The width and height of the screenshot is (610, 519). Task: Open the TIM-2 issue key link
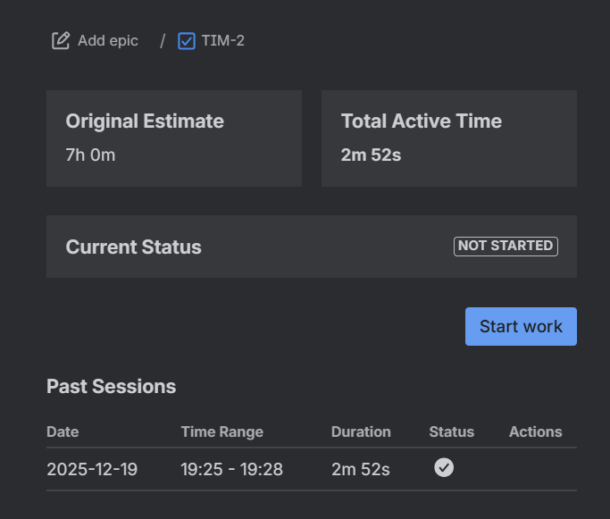point(223,40)
